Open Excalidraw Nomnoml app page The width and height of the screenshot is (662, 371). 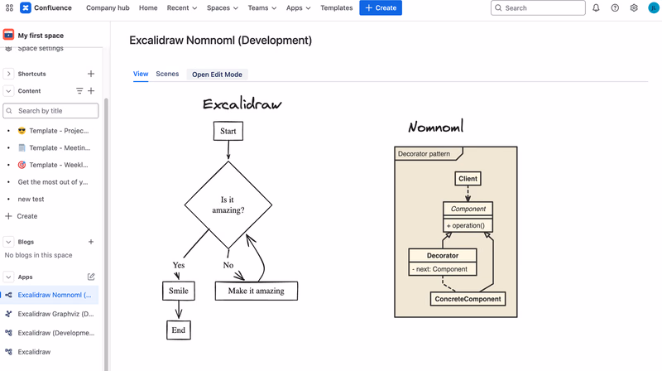click(x=55, y=295)
